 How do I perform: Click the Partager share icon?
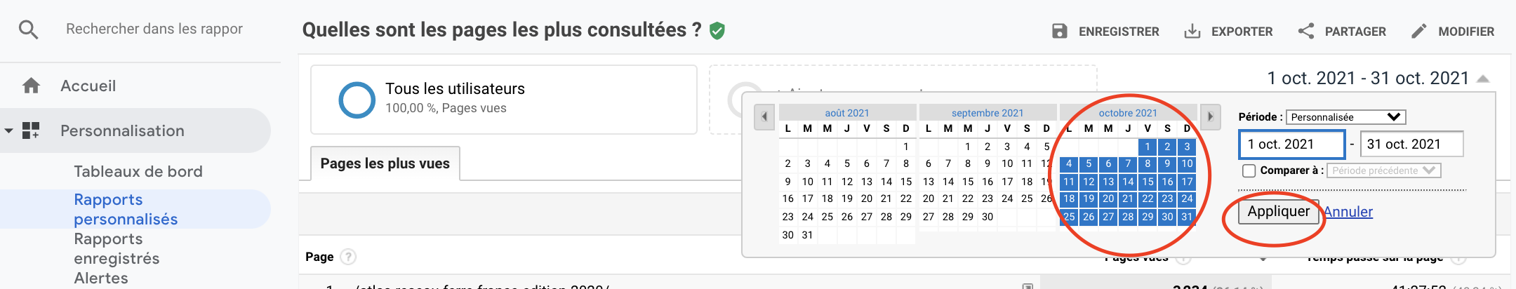point(1306,32)
